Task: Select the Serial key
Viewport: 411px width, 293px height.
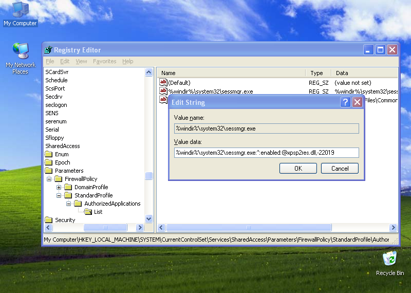Action: click(52, 130)
